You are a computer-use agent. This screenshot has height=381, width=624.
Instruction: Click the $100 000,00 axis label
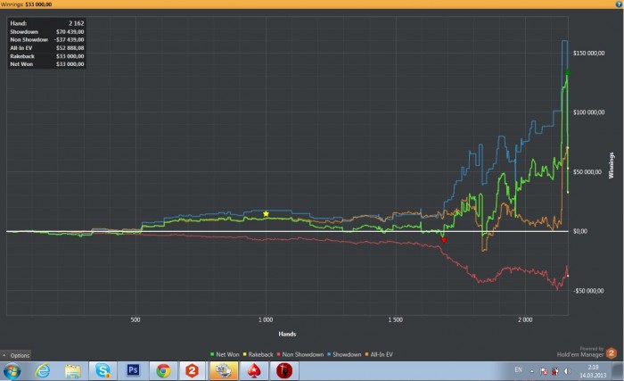[x=588, y=112]
